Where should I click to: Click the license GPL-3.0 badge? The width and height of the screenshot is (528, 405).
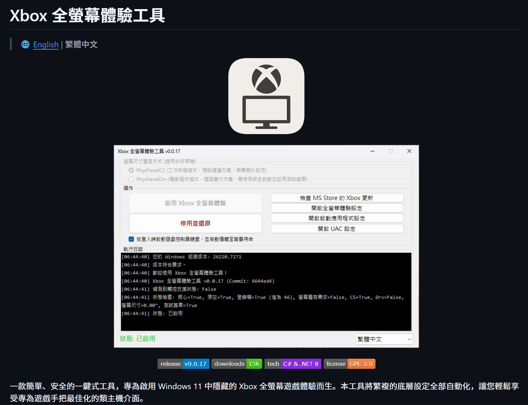click(349, 364)
